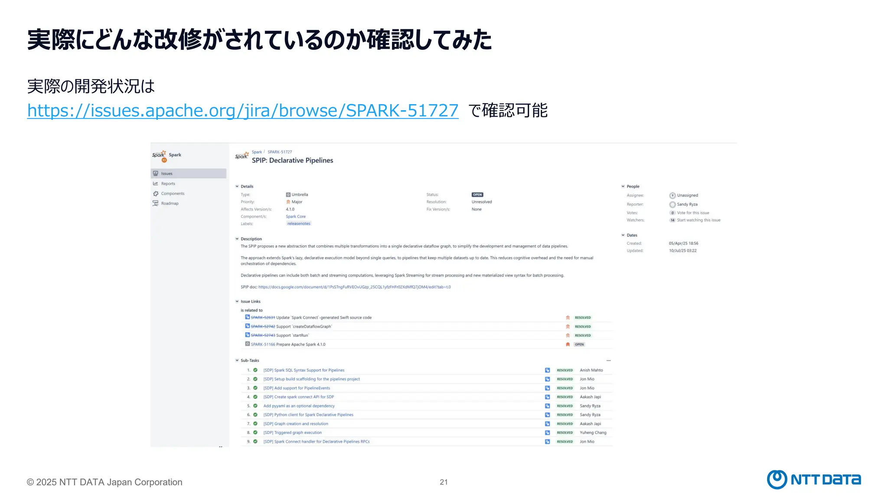Click the SPARK-51727 breadcrumb link
Screen dimensions: 888x500
pyautogui.click(x=280, y=152)
